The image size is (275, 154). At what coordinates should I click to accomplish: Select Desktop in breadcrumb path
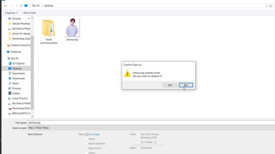click(x=49, y=6)
